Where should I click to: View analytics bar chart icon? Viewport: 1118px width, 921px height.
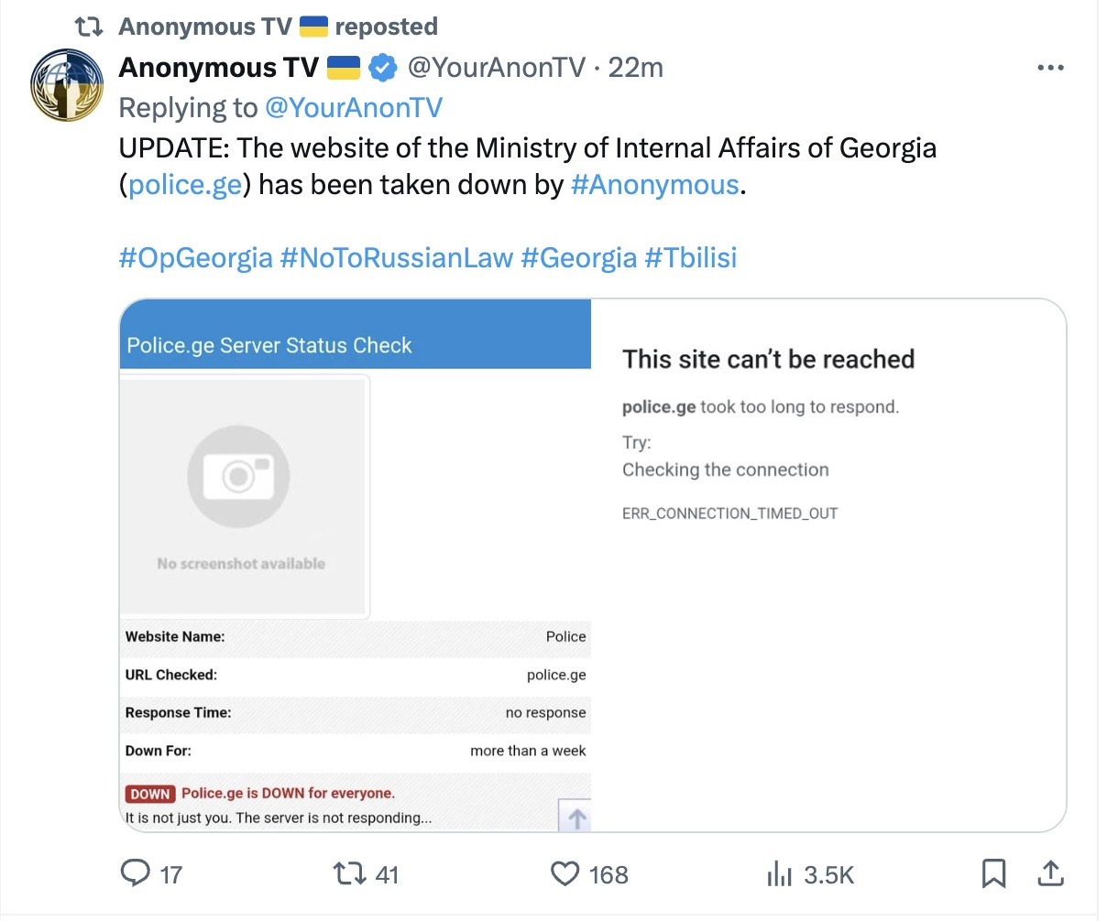pos(779,874)
